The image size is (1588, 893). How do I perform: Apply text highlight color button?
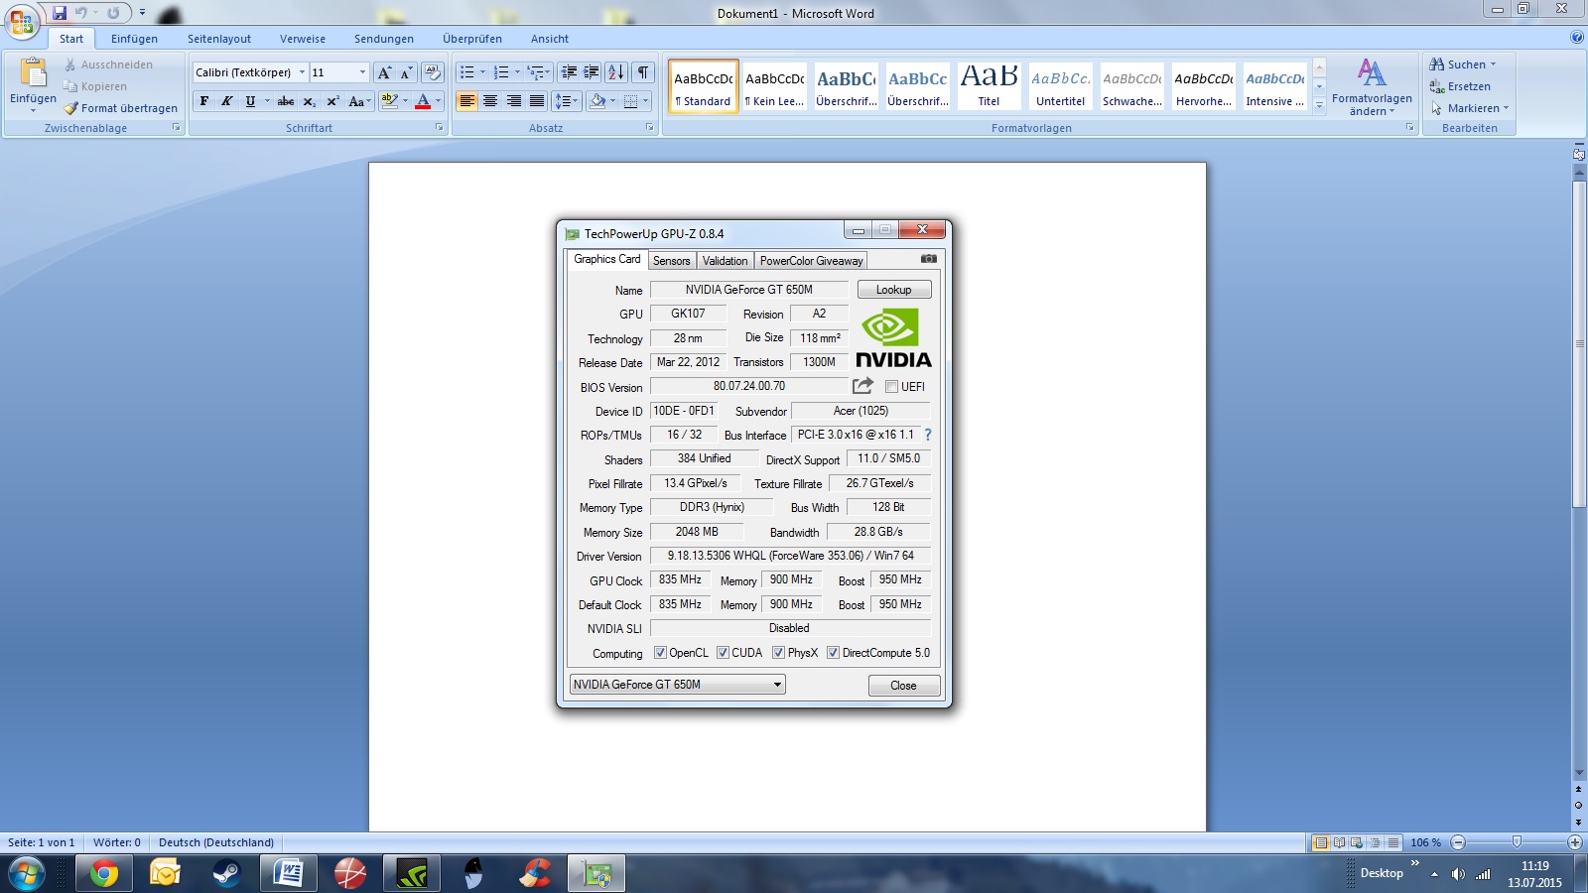coord(390,101)
